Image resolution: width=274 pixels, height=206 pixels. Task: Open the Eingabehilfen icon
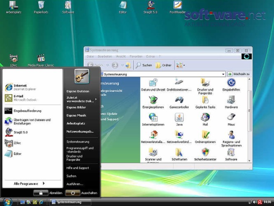tap(231, 85)
